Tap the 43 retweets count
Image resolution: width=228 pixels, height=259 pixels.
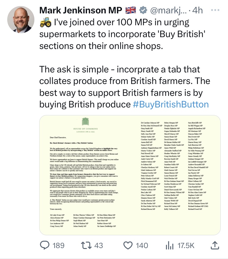[x=99, y=245]
